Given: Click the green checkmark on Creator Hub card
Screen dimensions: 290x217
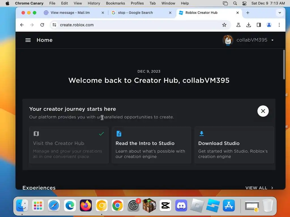Looking at the screenshot, I should point(101,133).
